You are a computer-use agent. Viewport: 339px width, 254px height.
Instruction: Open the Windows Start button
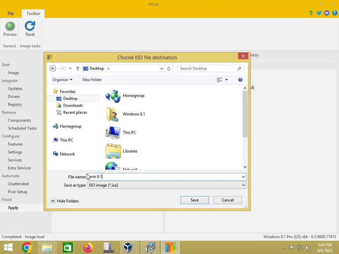(8, 247)
